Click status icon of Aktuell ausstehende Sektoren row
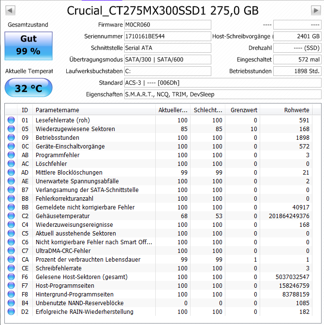 (11, 233)
